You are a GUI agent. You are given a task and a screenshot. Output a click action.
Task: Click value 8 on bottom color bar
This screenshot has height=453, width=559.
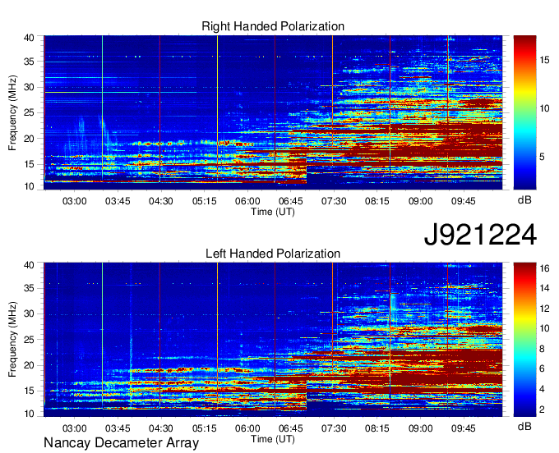543,349
